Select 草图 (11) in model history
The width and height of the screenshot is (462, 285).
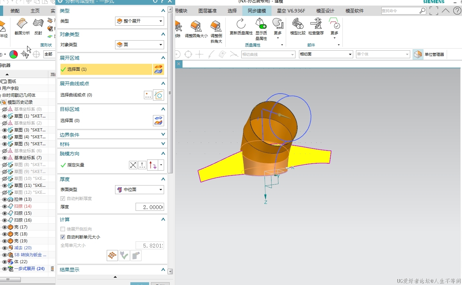click(x=30, y=185)
